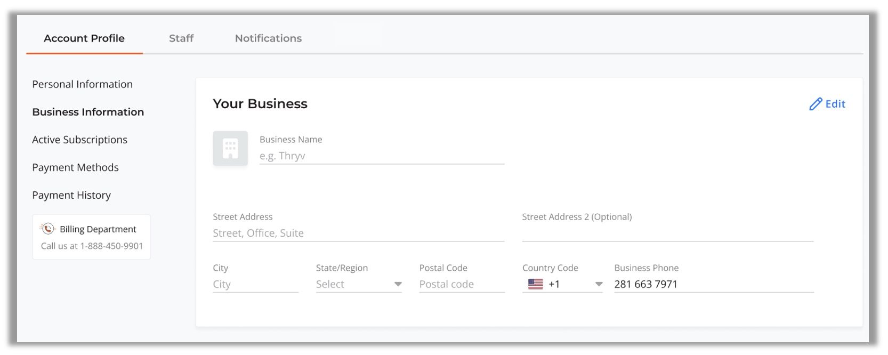
Task: Select the Account Profile tab
Action: pyautogui.click(x=84, y=38)
